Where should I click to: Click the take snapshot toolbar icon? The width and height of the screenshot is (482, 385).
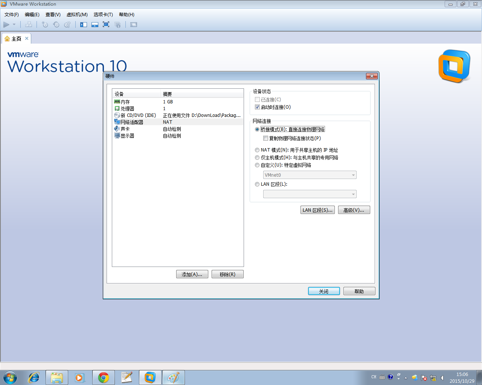(45, 24)
